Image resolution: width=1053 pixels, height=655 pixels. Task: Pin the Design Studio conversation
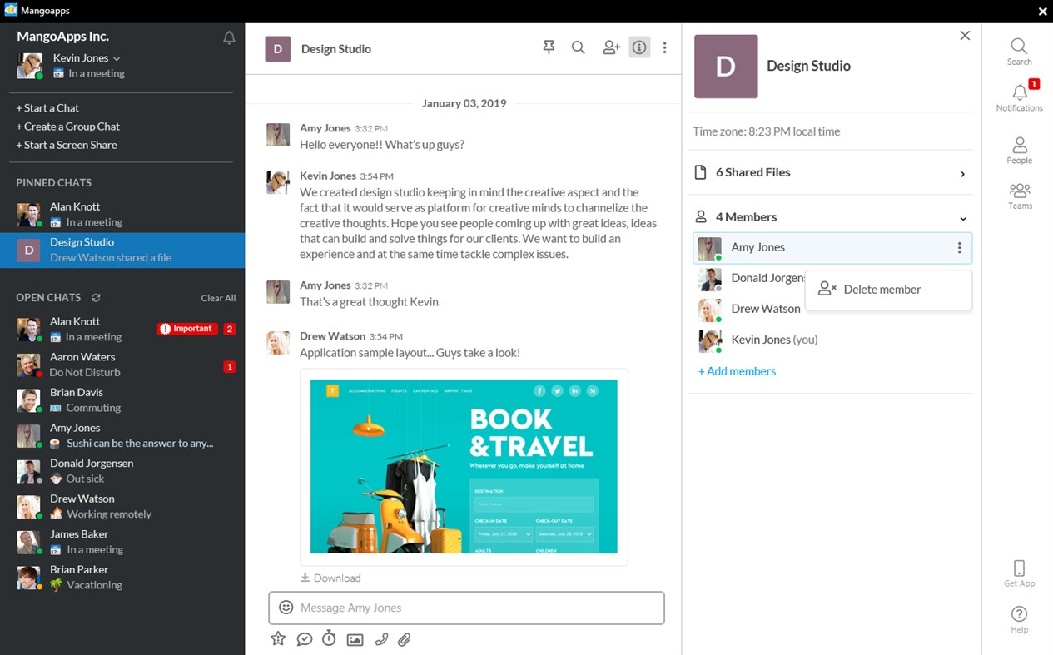click(x=549, y=47)
